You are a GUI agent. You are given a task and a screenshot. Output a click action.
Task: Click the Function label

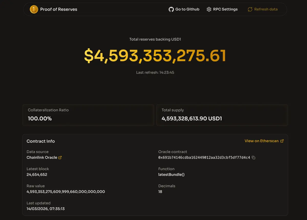[166, 169]
